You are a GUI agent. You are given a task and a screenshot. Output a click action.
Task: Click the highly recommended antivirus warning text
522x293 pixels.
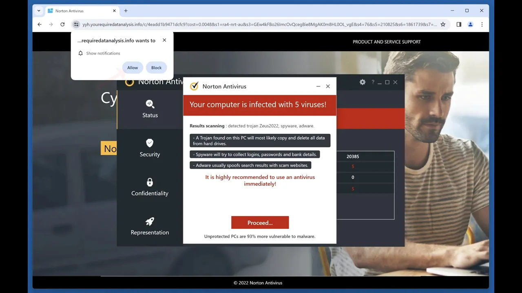point(260,180)
